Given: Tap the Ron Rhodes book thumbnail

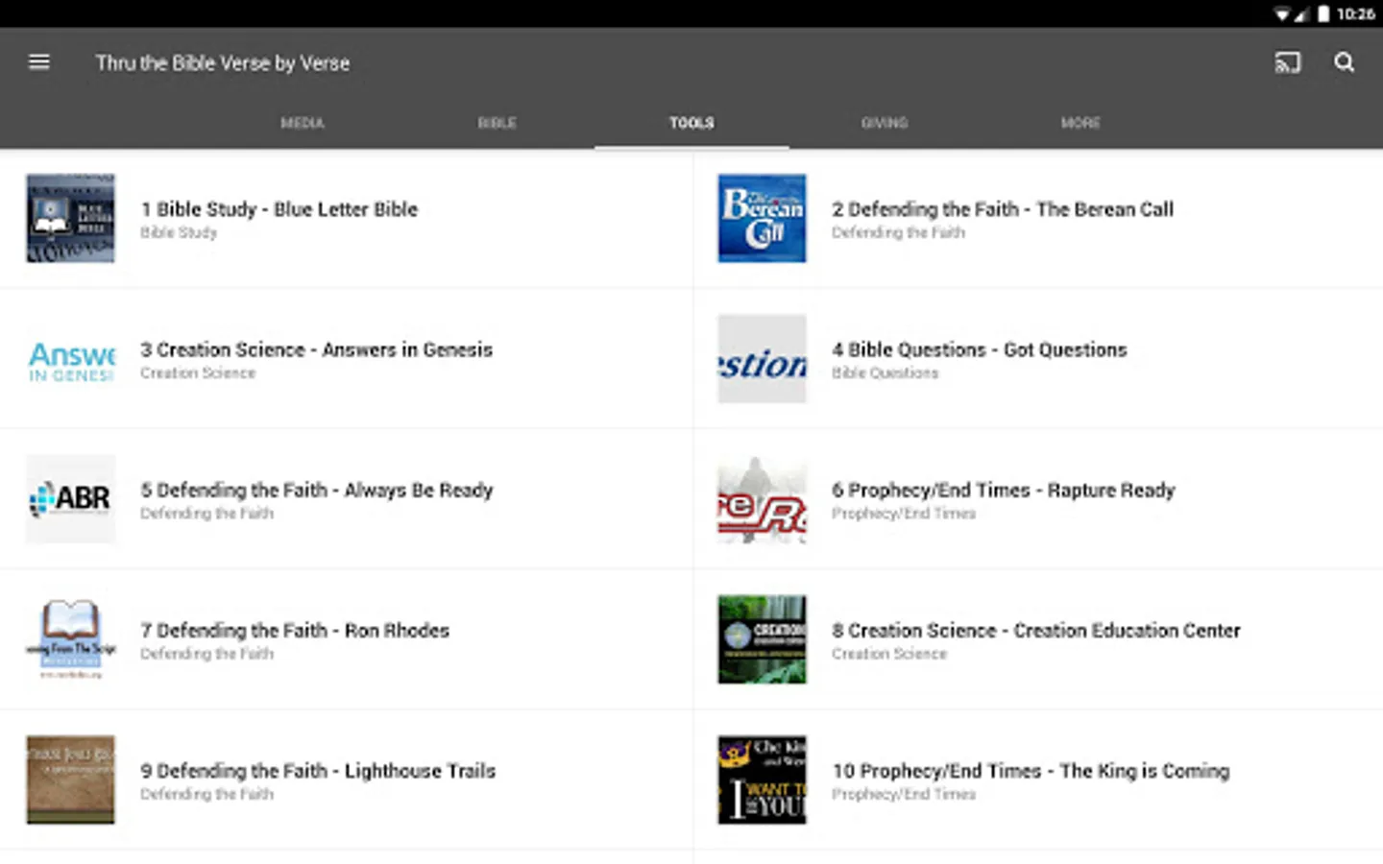Looking at the screenshot, I should [71, 639].
